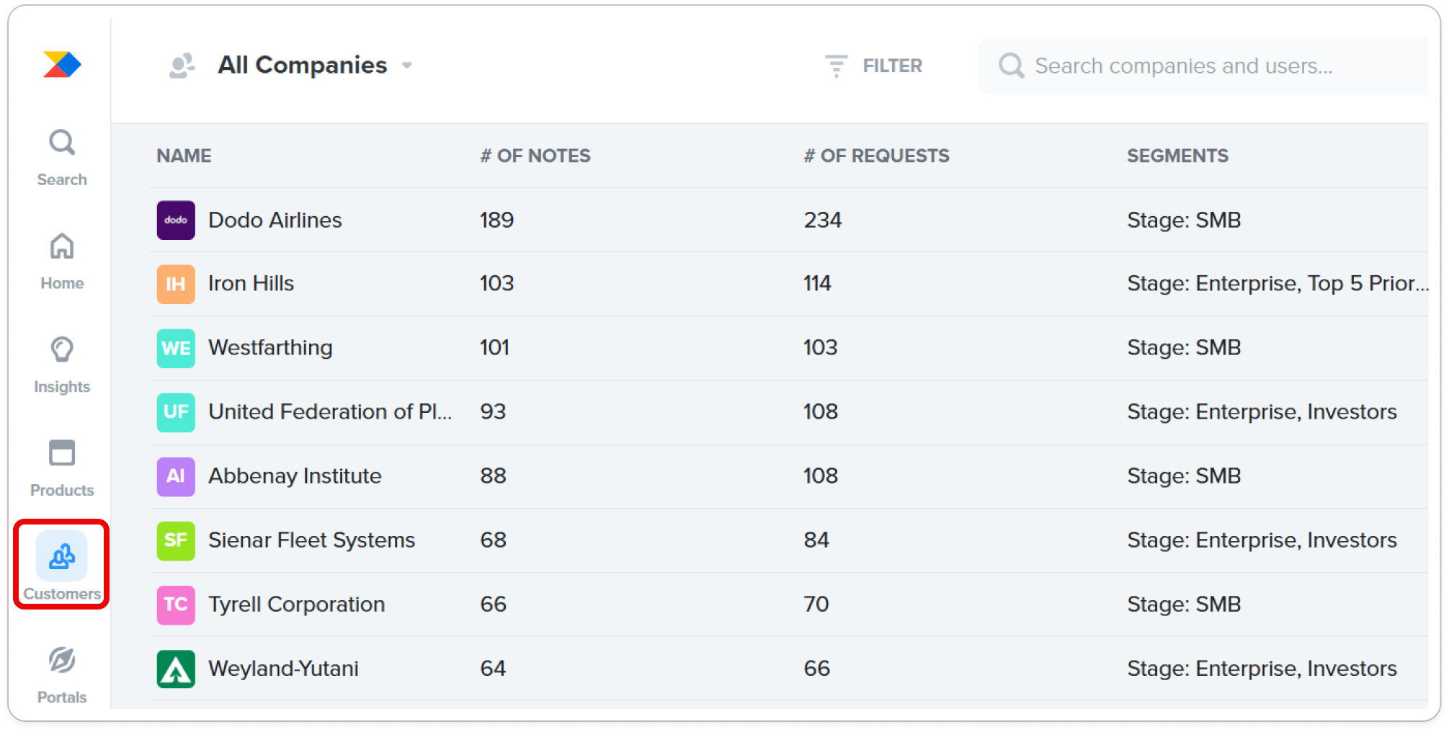The image size is (1449, 732).
Task: Open Portals in the sidebar
Action: [x=62, y=676]
